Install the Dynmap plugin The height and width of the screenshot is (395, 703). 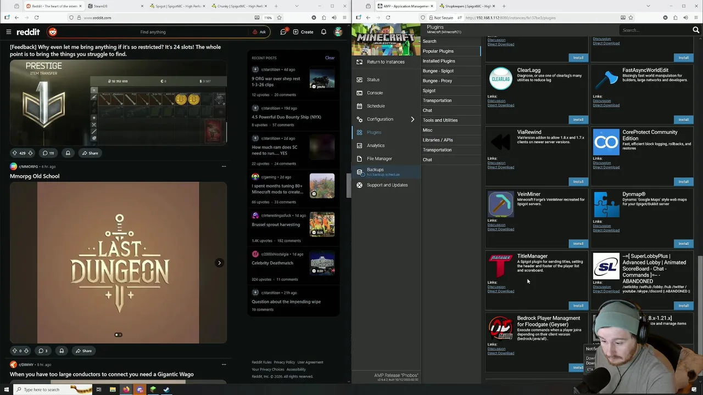click(683, 244)
